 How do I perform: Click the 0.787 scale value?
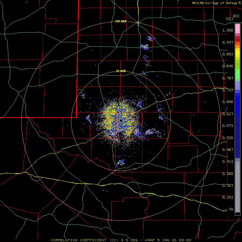tap(228, 78)
